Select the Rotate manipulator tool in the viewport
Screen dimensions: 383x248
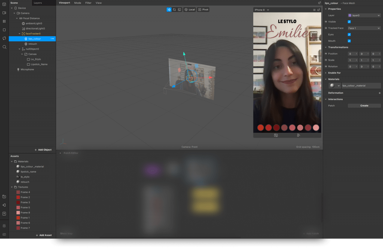(174, 9)
